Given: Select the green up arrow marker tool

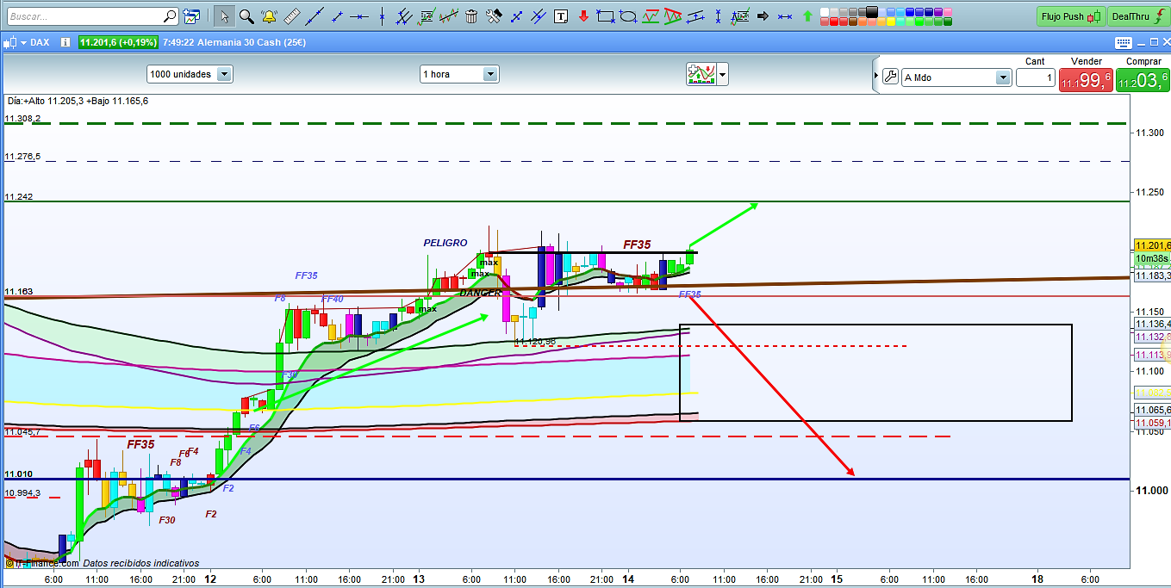Looking at the screenshot, I should point(807,15).
